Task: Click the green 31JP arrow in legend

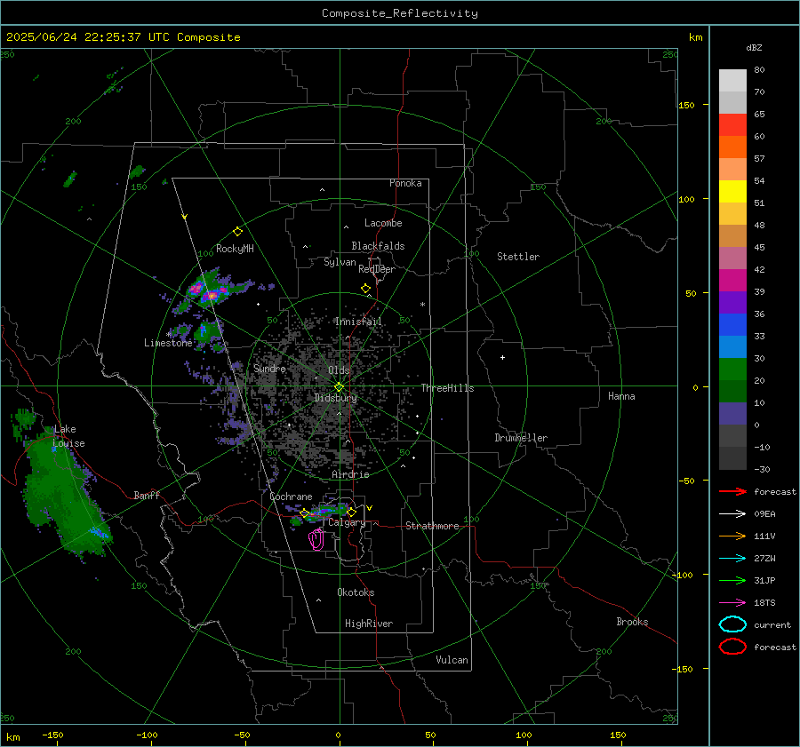Action: (732, 580)
